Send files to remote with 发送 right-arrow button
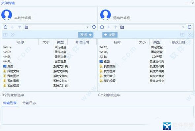 click(86, 35)
